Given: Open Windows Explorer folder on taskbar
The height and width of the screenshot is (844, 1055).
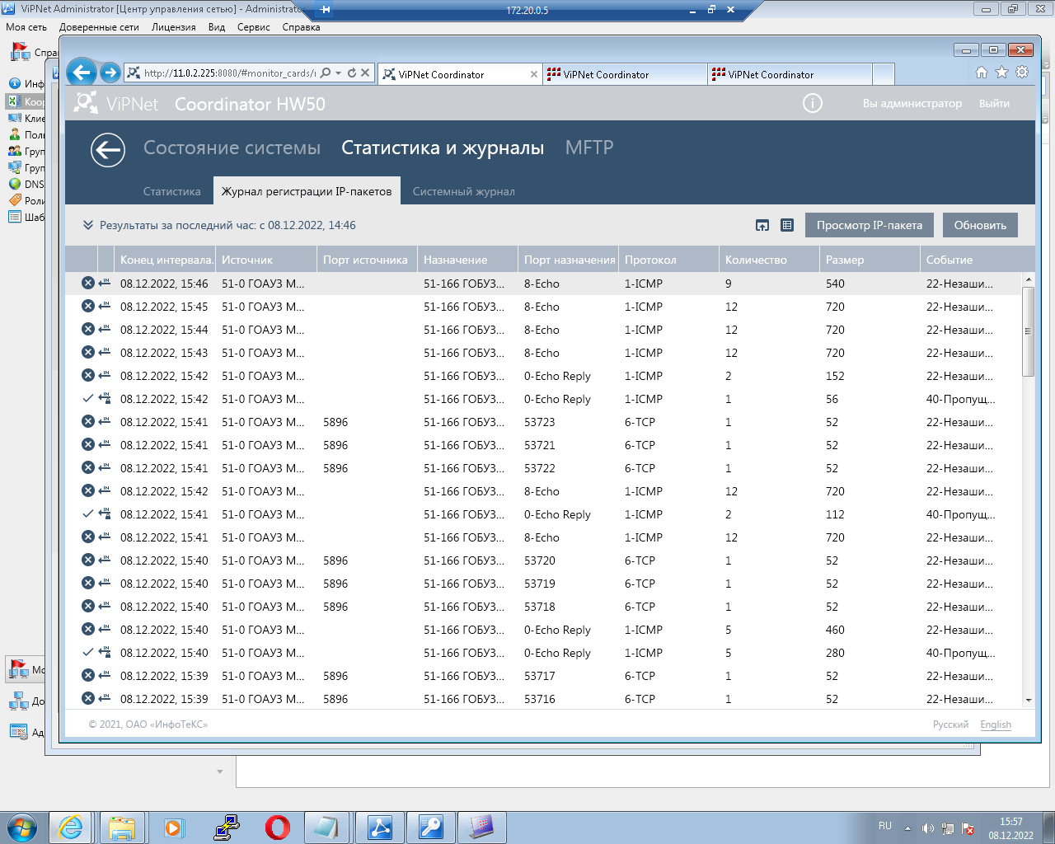Looking at the screenshot, I should pyautogui.click(x=122, y=828).
